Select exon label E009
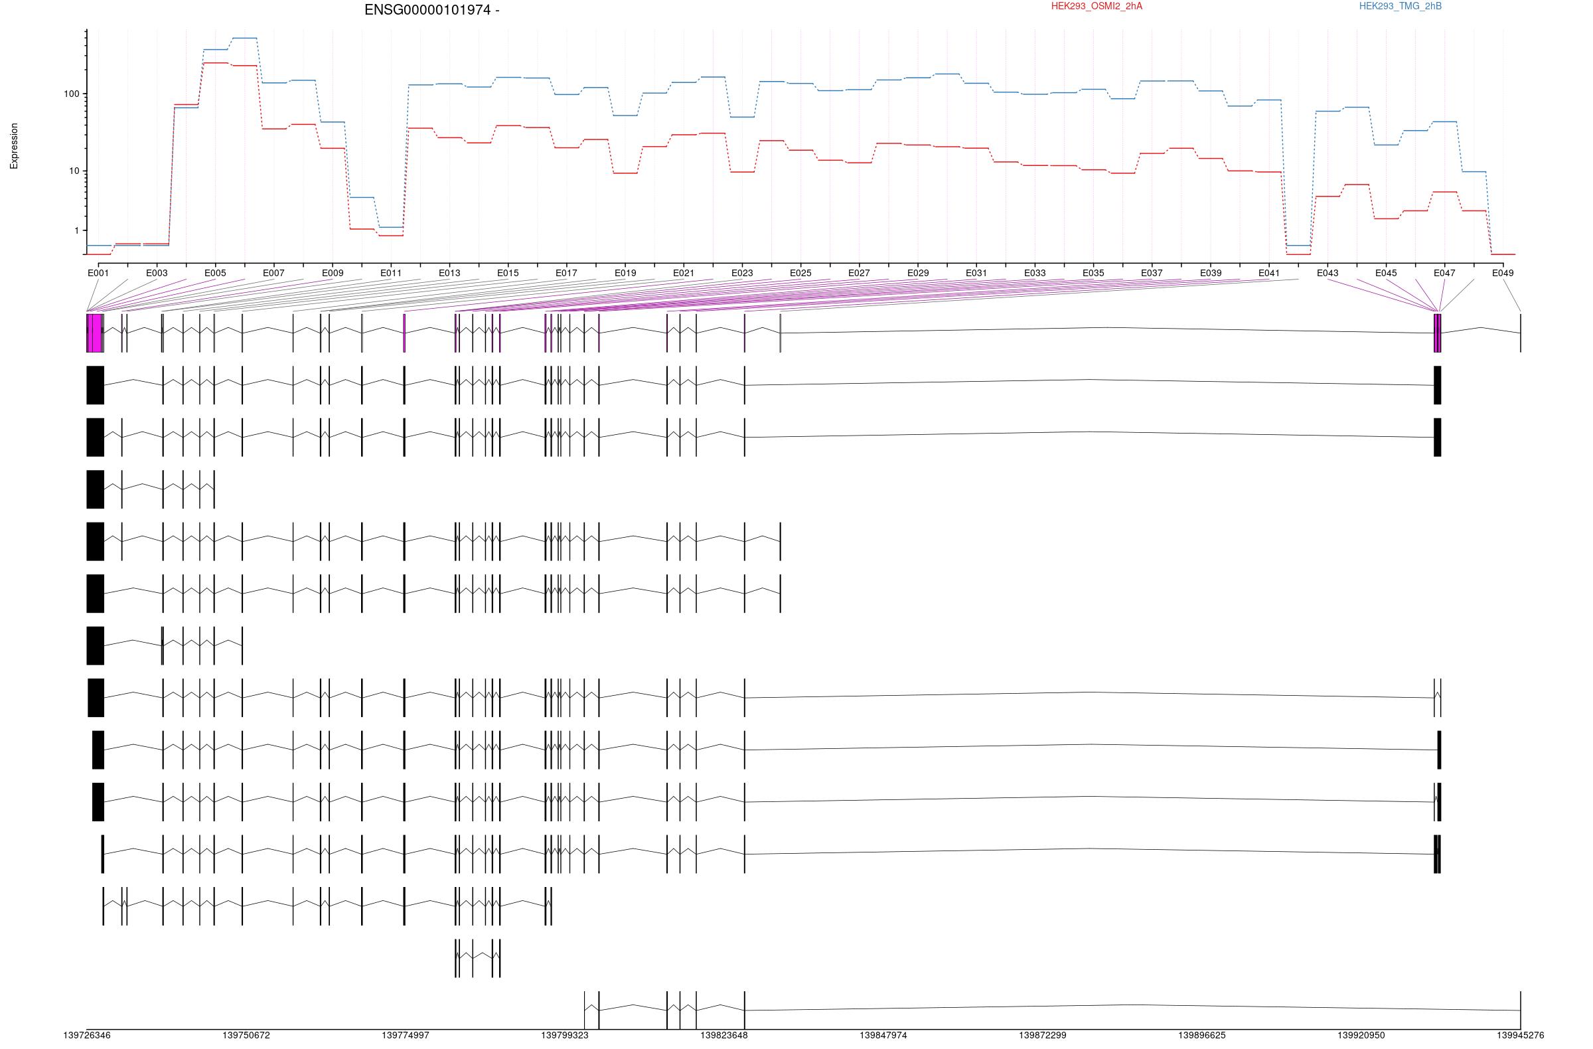 [x=333, y=273]
